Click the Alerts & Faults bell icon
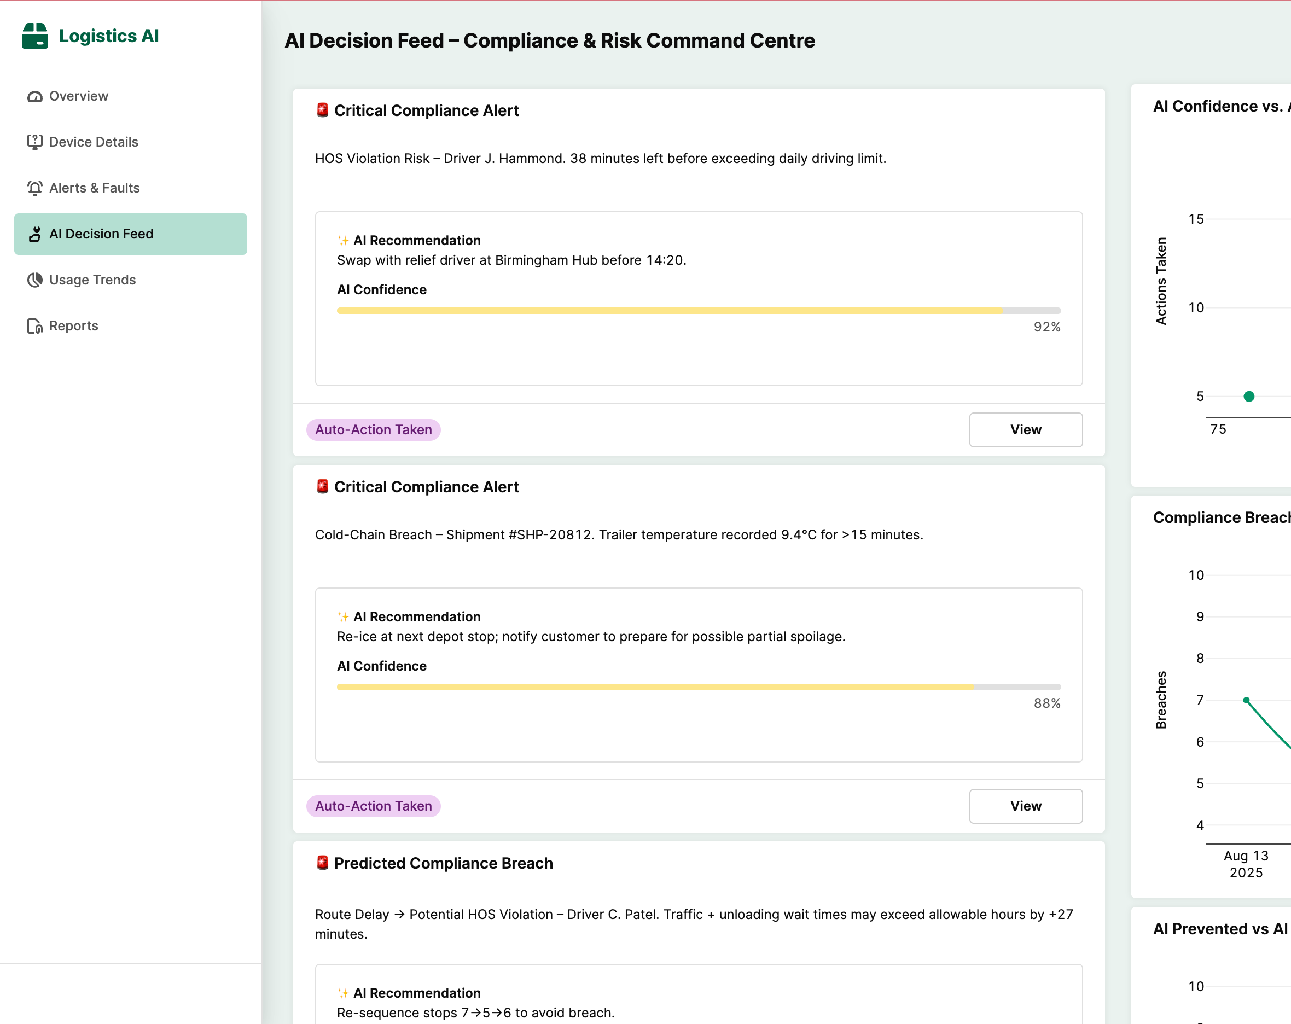1291x1024 pixels. 34,188
